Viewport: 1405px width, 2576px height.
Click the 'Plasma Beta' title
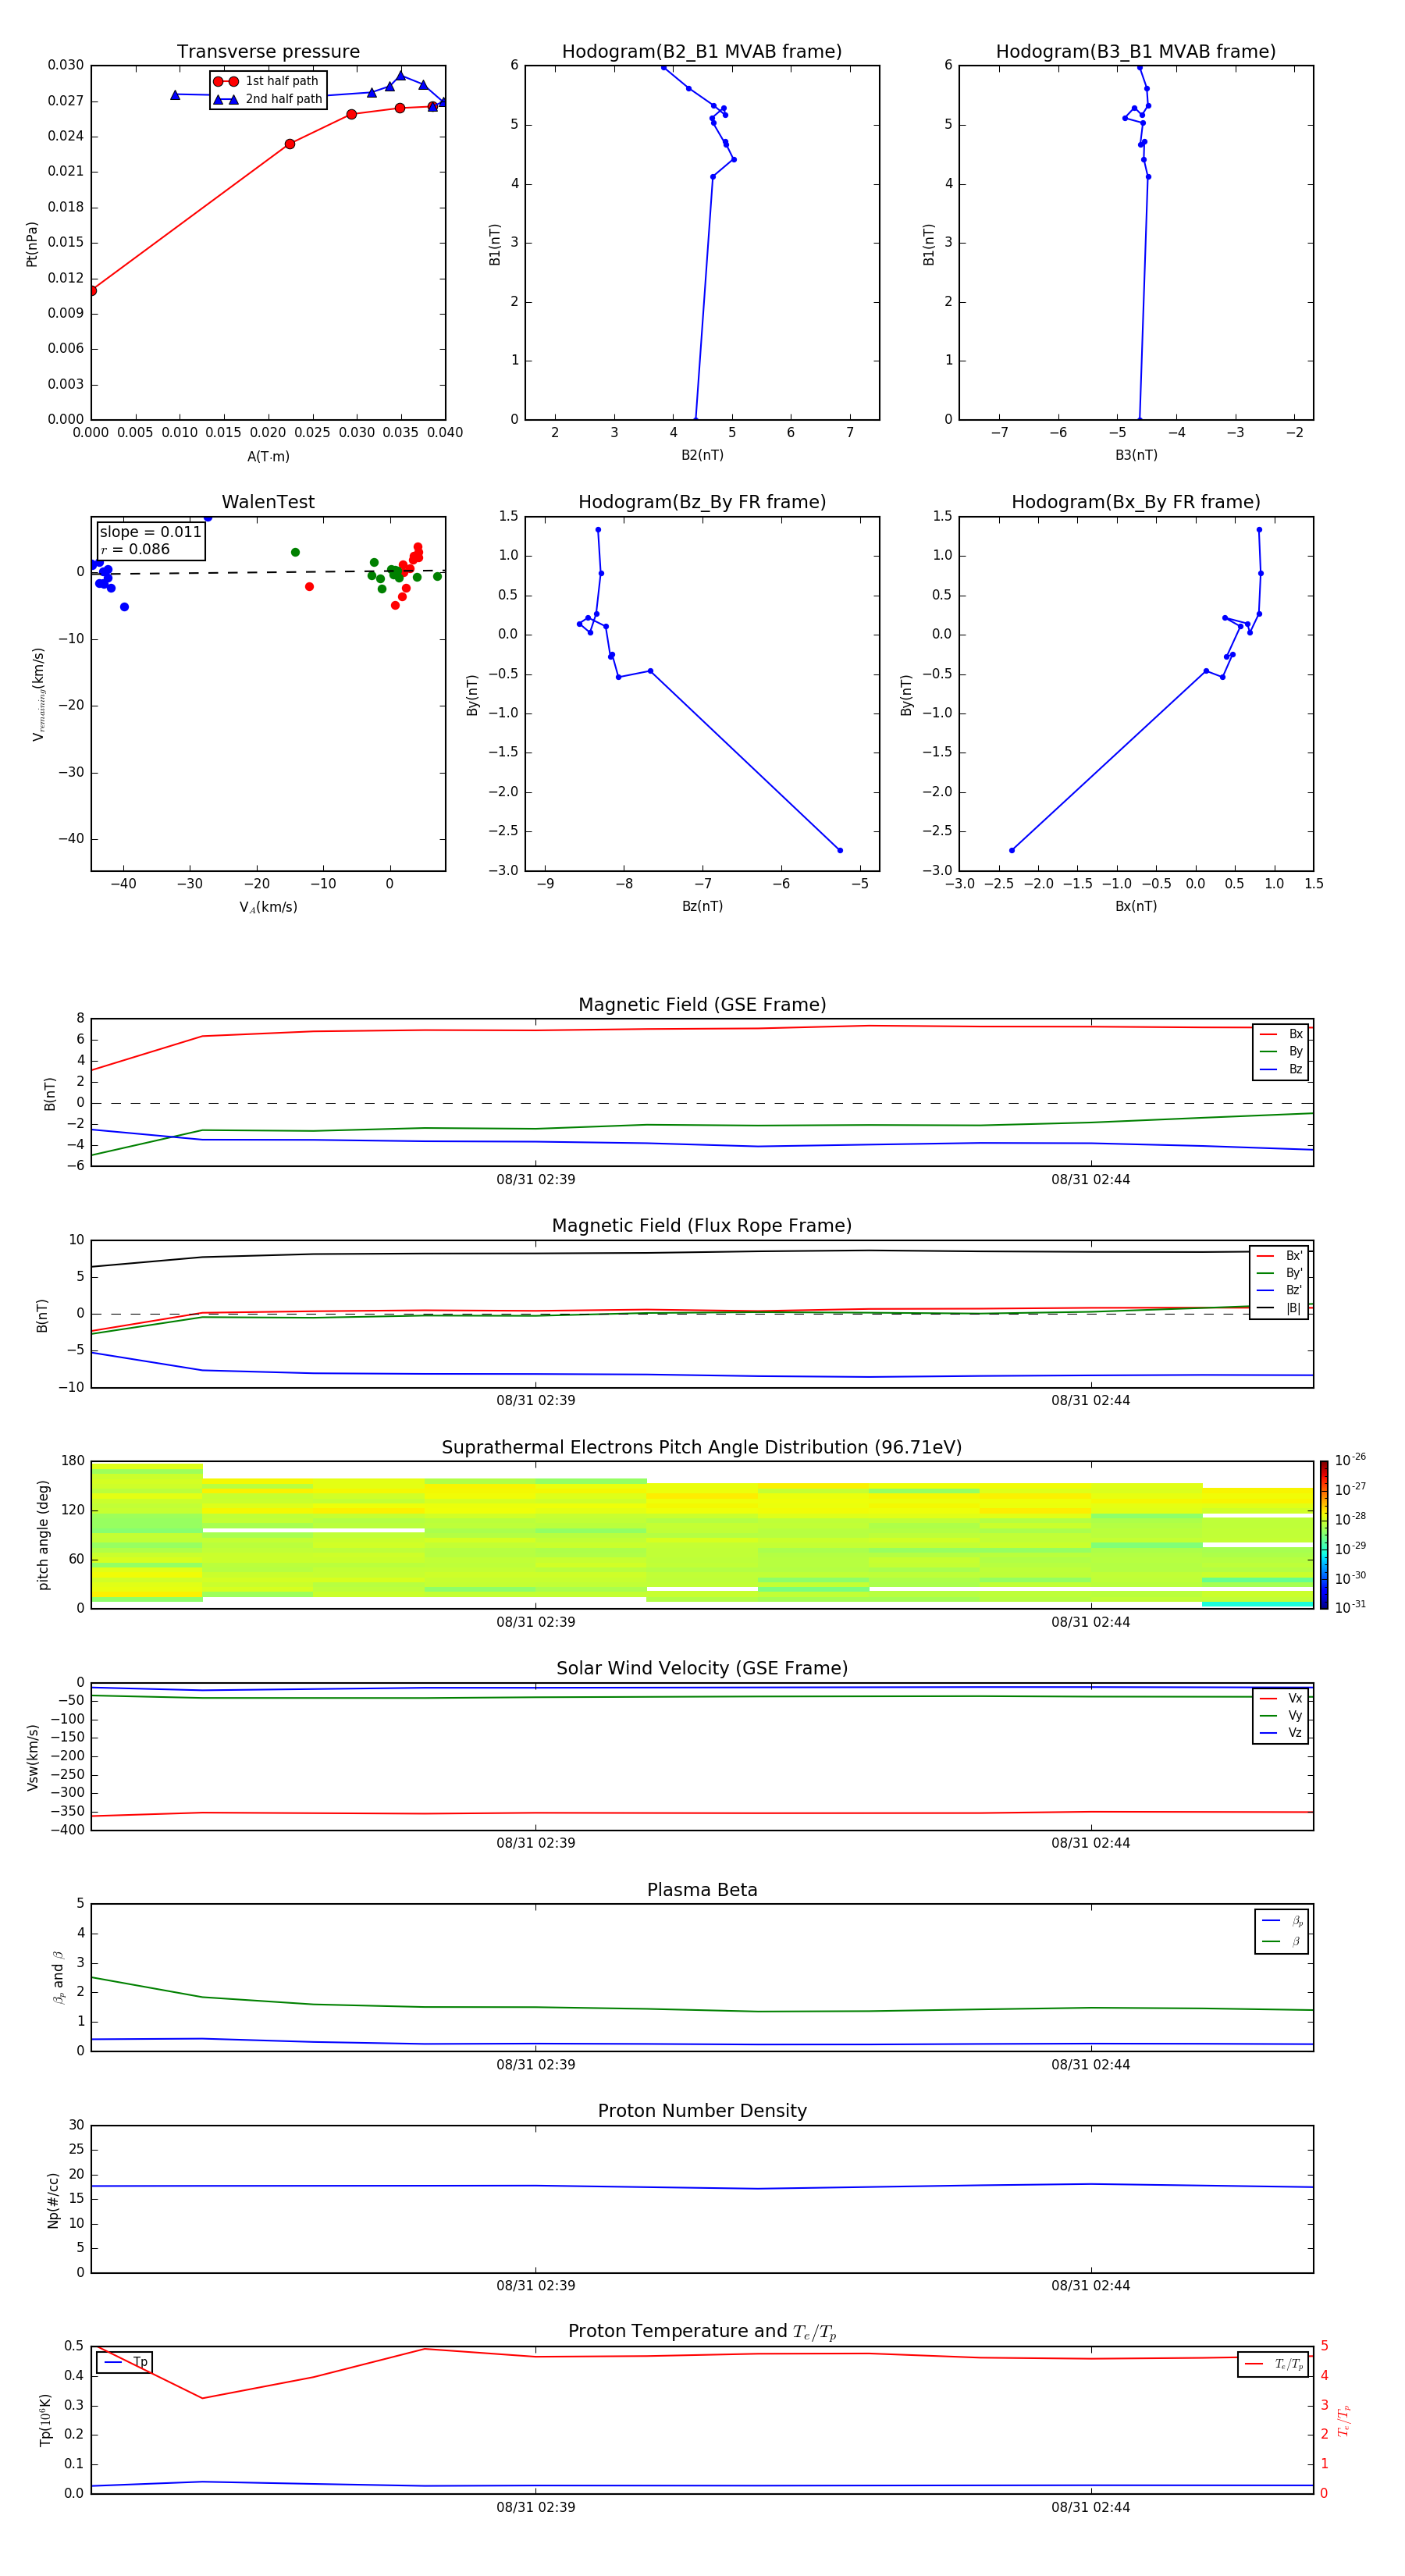pyautogui.click(x=702, y=1890)
